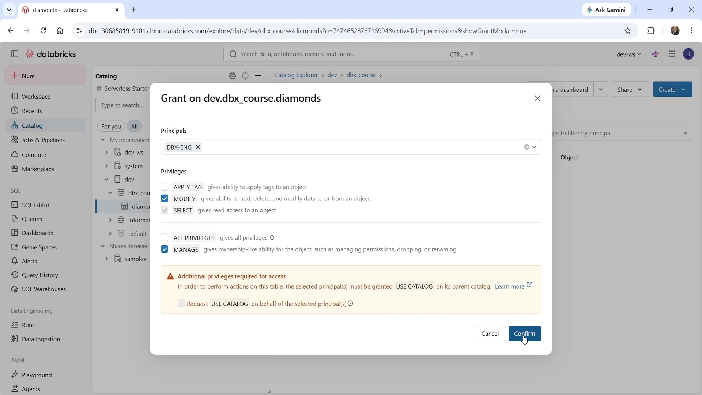
Task: Open the apps grid icon
Action: coord(672,54)
